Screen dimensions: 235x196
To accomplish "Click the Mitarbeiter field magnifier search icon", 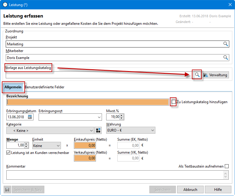I will click(x=225, y=58).
